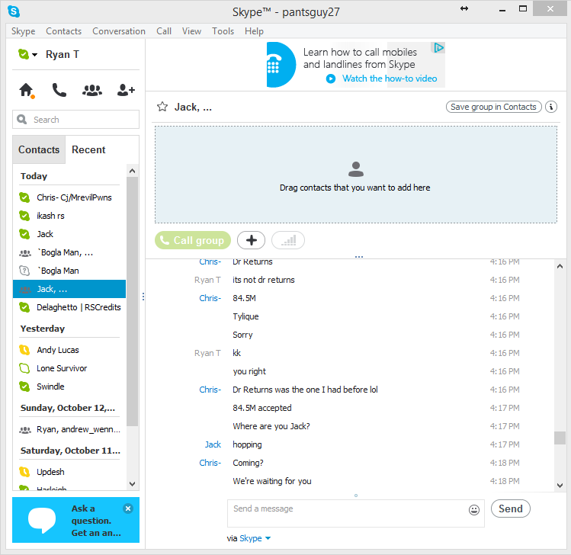Open the phone call dial pad icon
This screenshot has width=571, height=555.
(x=59, y=90)
